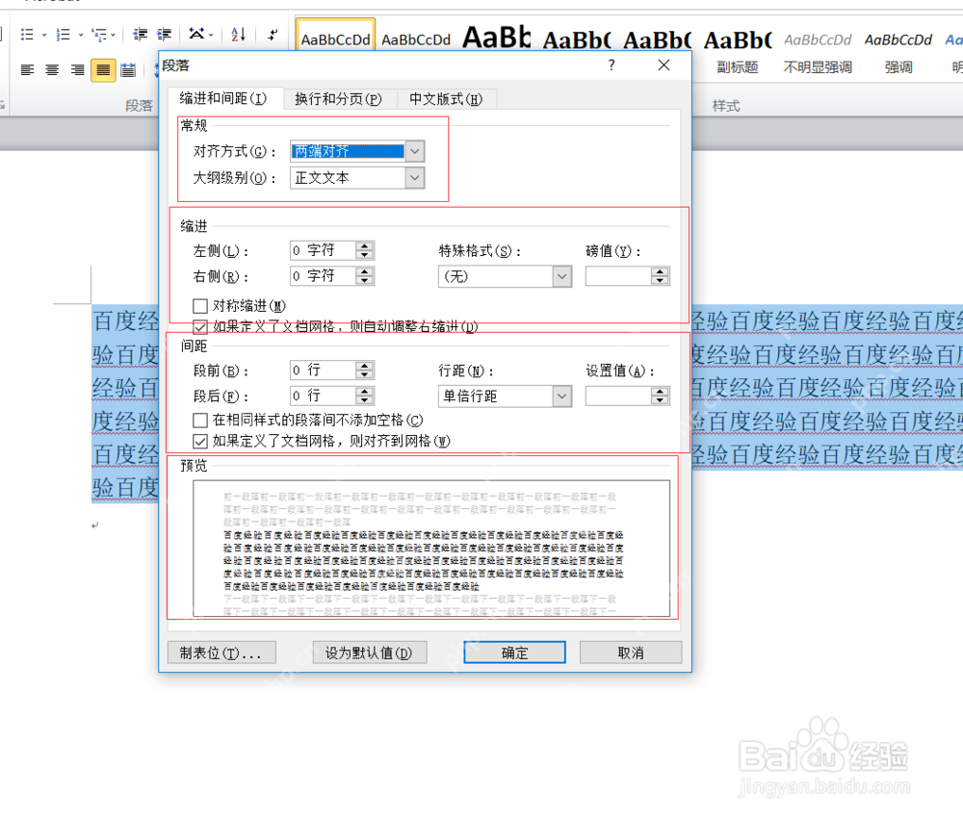Increase right indent 右侧 with up arrow

(x=365, y=272)
